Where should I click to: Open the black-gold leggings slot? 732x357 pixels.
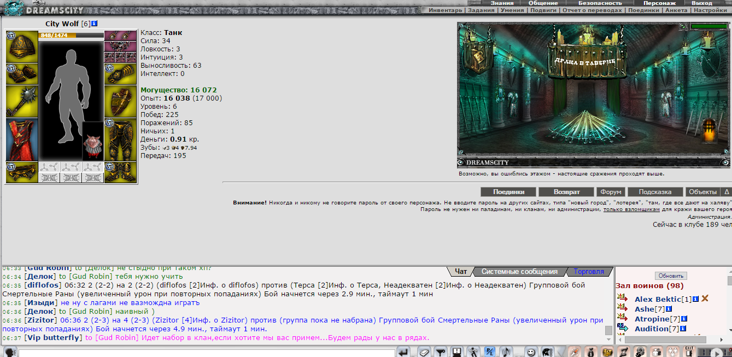[120, 139]
